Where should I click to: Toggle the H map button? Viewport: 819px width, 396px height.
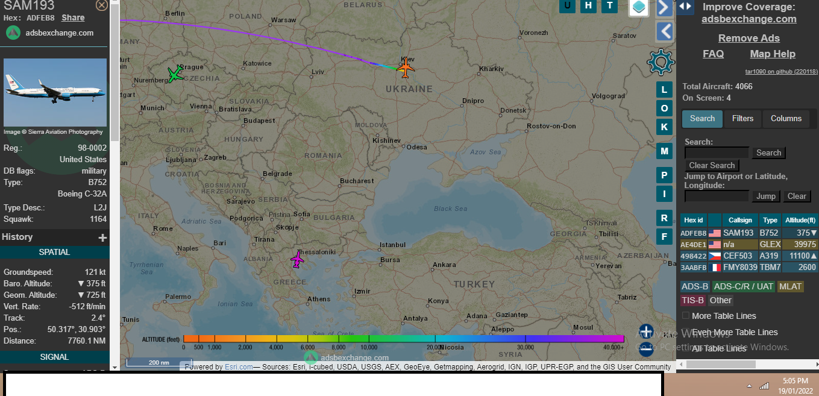(588, 6)
